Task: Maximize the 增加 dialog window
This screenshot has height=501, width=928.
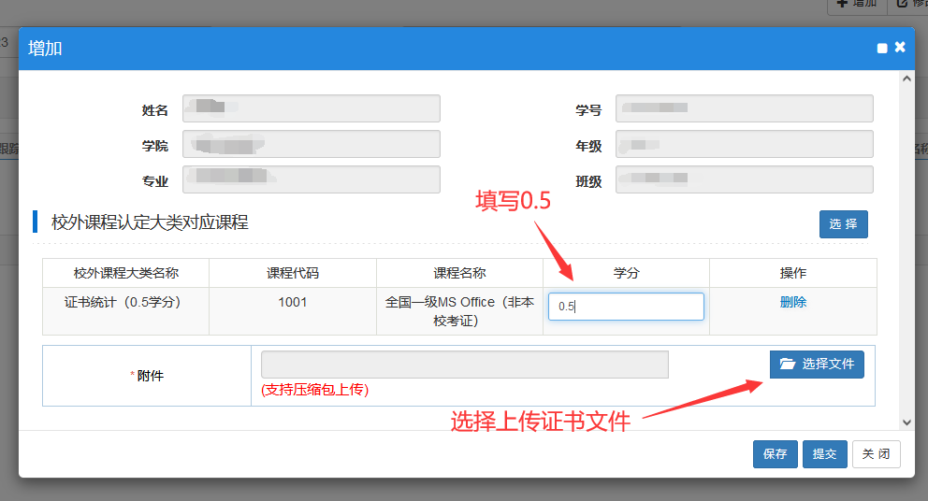Action: pyautogui.click(x=882, y=48)
